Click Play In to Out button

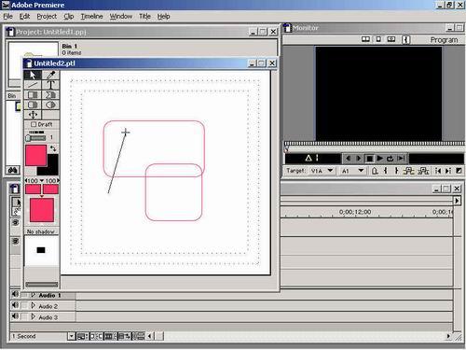tap(401, 159)
